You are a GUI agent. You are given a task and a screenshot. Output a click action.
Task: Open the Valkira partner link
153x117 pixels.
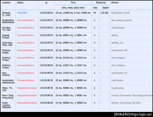coord(115,35)
